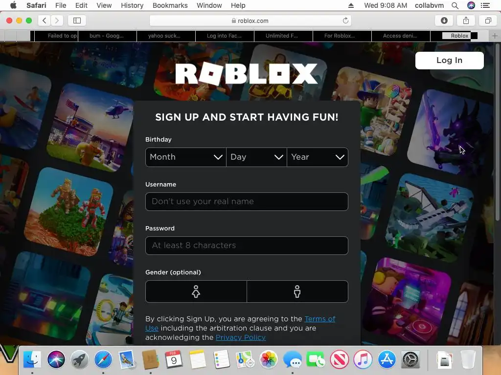
Task: Open the Year birthday dropdown
Action: 318,157
